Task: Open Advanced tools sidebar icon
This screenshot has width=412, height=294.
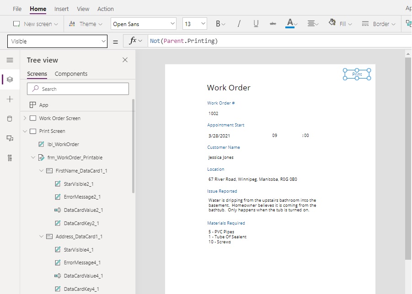Action: tap(10, 158)
